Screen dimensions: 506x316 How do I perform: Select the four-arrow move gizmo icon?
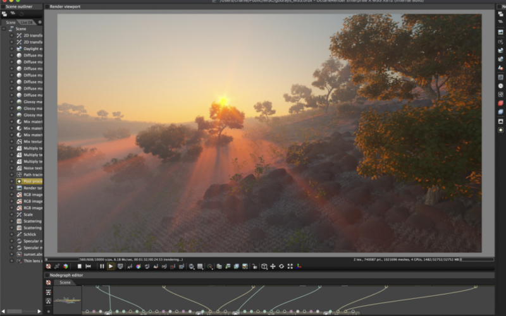pos(273,266)
